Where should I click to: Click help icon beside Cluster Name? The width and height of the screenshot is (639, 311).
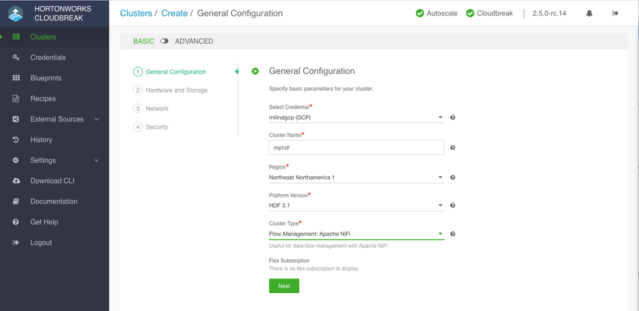[453, 148]
